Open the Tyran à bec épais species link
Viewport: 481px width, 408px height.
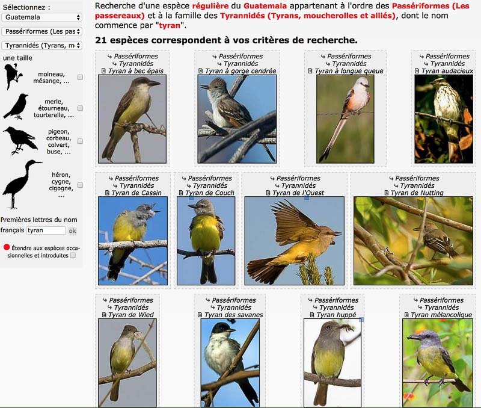pos(136,71)
